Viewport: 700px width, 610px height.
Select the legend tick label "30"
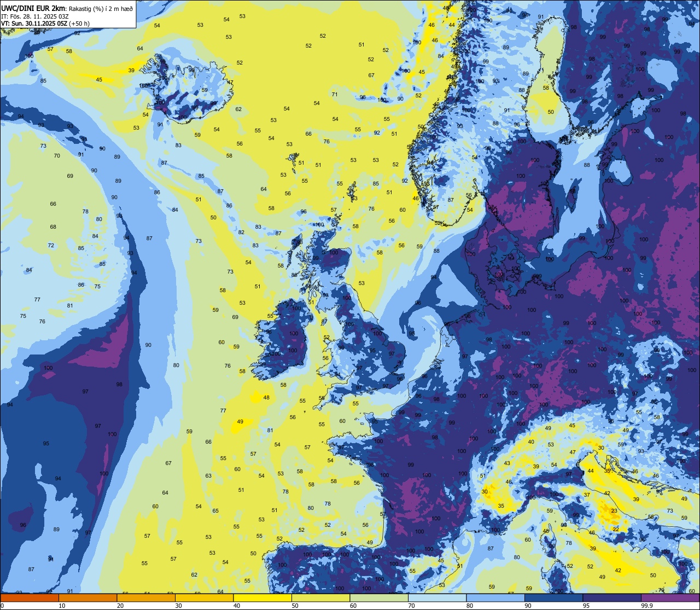pyautogui.click(x=178, y=606)
